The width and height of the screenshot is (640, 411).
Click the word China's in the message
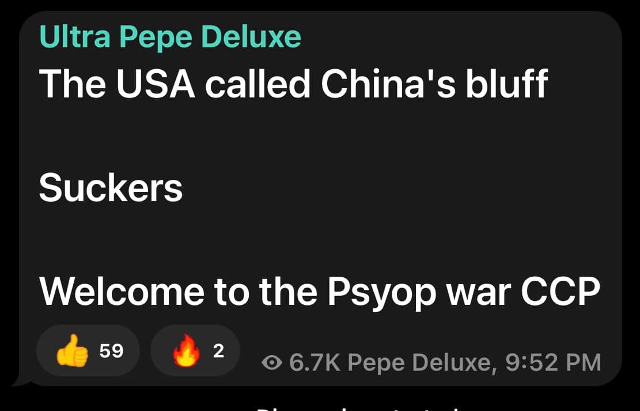[388, 84]
